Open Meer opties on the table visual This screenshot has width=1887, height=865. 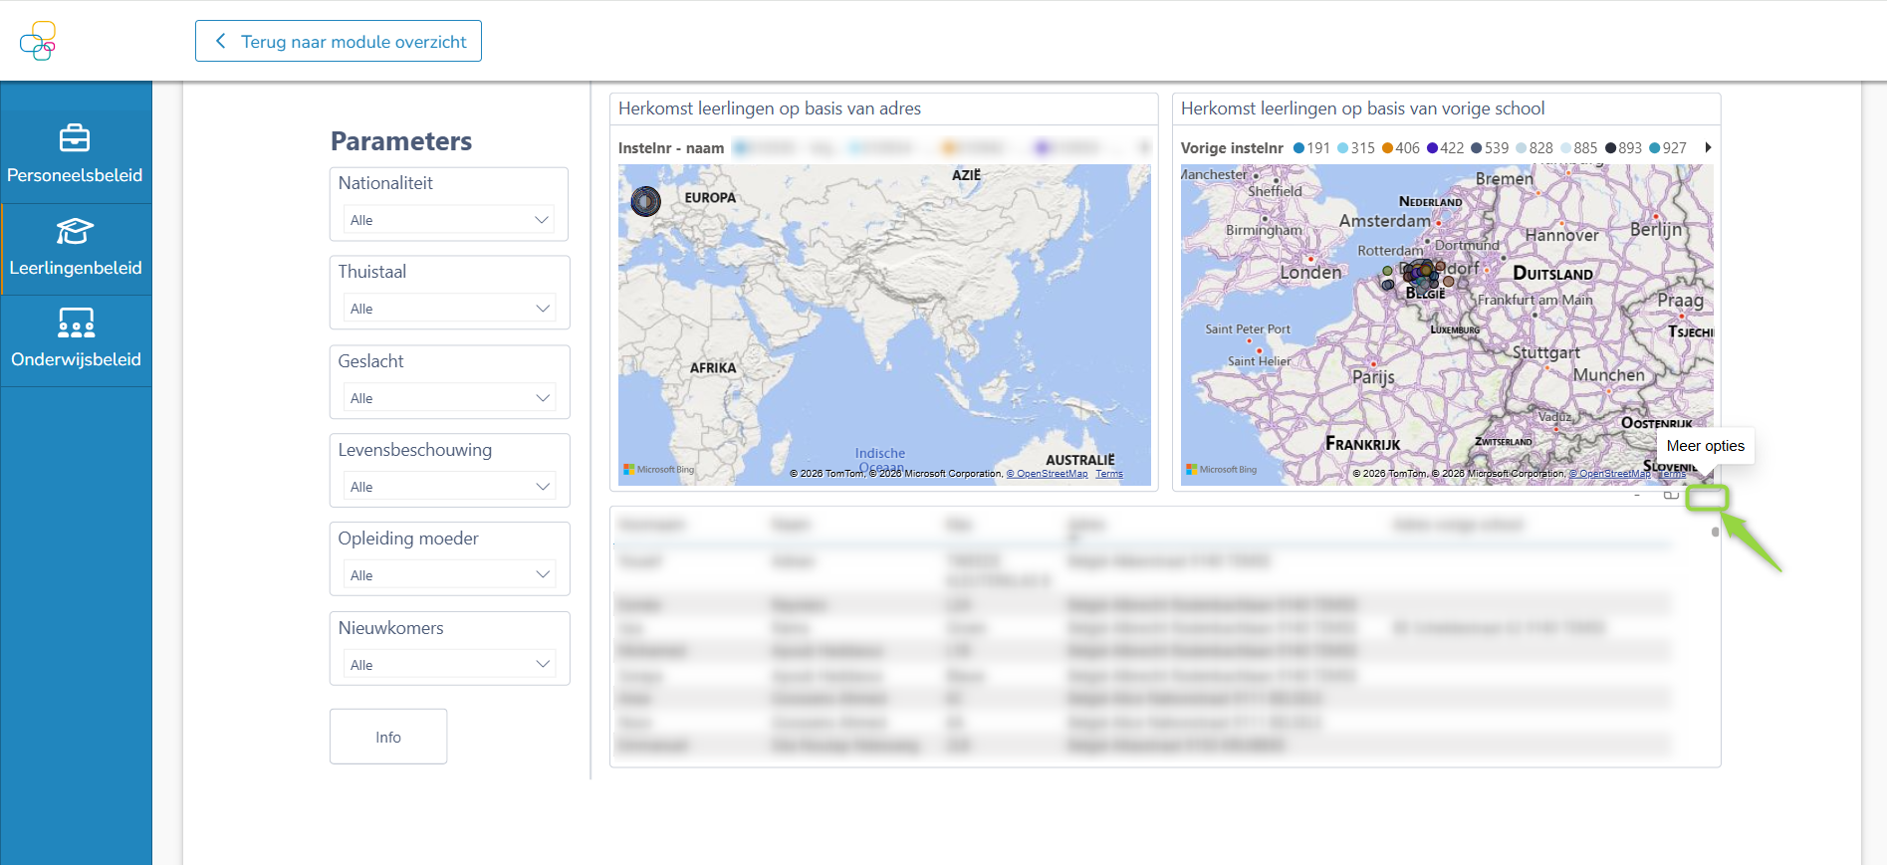(x=1706, y=497)
